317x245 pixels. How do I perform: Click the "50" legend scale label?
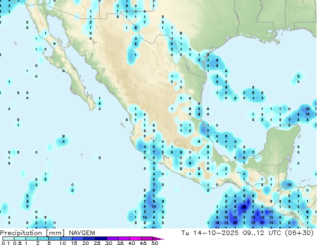154,243
